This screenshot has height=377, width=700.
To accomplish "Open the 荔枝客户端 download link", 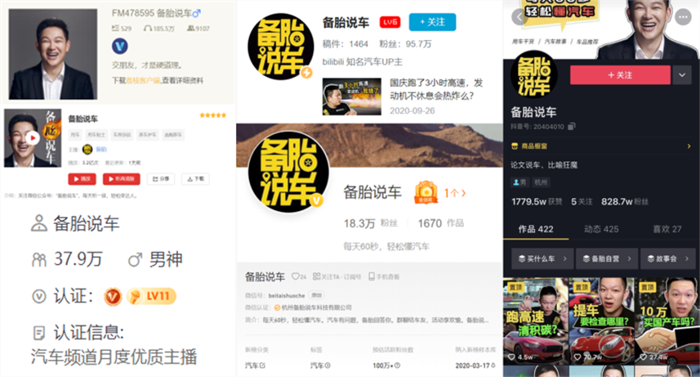I will click(143, 80).
